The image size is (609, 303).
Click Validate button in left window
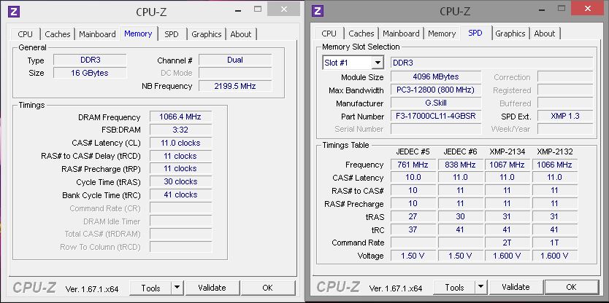(212, 288)
